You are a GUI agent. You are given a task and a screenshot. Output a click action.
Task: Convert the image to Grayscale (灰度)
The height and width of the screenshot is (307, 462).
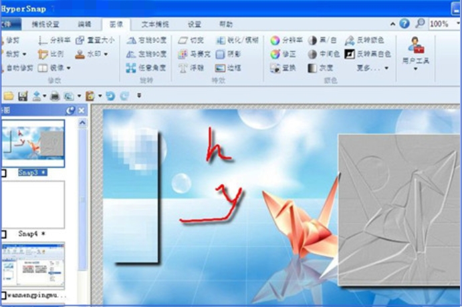[x=320, y=68]
